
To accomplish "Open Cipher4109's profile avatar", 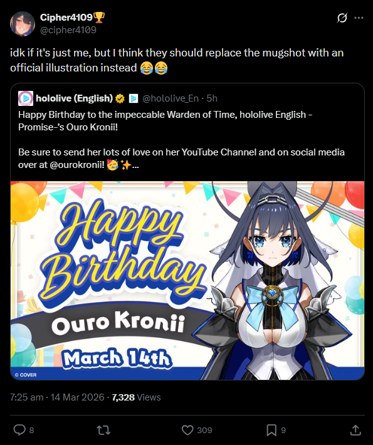I will tap(23, 24).
